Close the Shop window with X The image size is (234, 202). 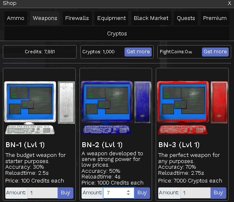[x=230, y=3]
